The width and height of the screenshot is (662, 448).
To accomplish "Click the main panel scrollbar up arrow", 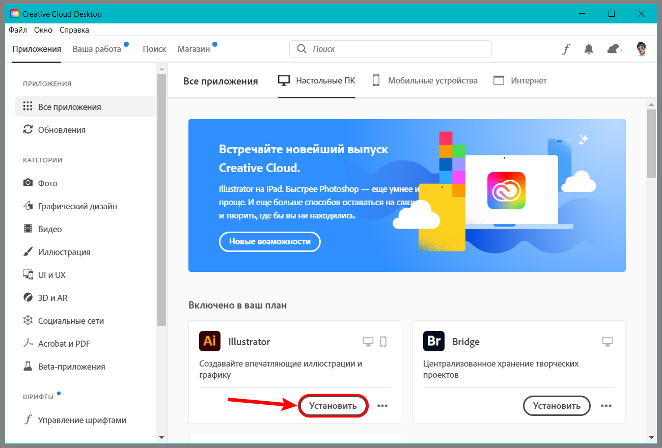I will pos(651,104).
